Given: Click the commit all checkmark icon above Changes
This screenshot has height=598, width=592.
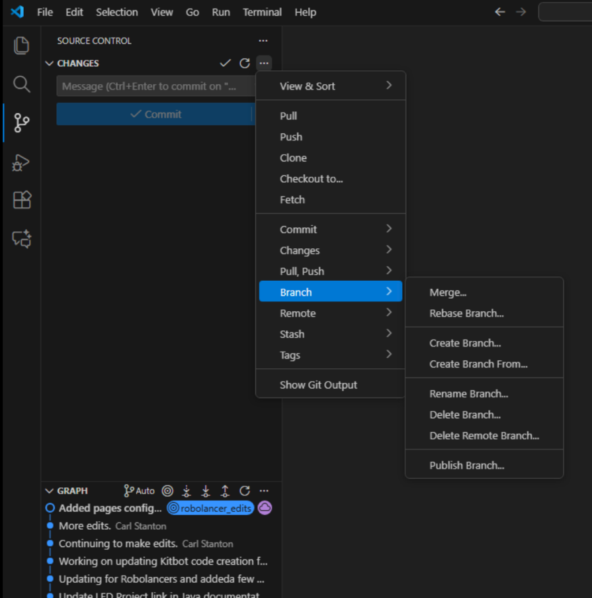Looking at the screenshot, I should (x=225, y=63).
